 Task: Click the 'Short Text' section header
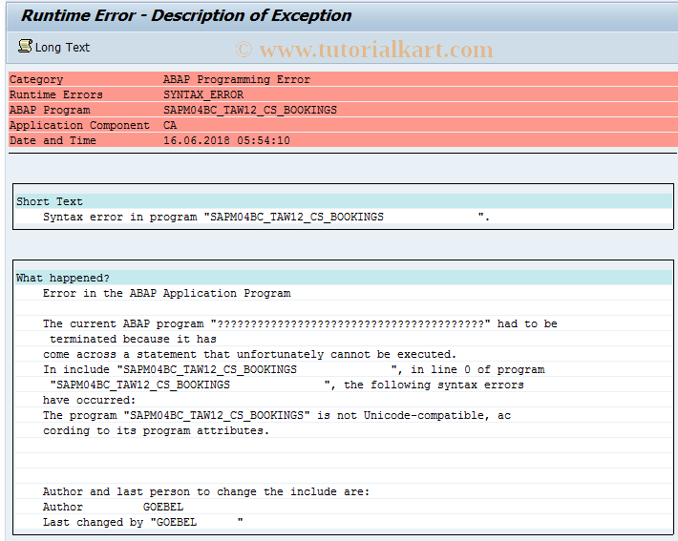pyautogui.click(x=50, y=201)
